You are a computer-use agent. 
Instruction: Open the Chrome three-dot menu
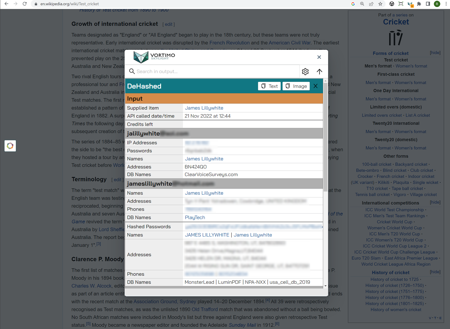click(x=446, y=4)
